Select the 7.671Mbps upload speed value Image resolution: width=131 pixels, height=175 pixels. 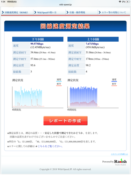pyautogui.click(x=92, y=44)
